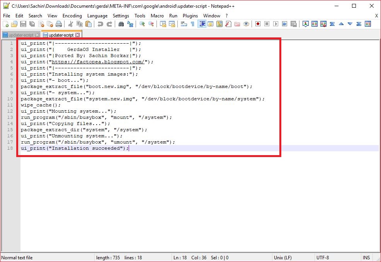Open the Function List icon

coord(228,24)
